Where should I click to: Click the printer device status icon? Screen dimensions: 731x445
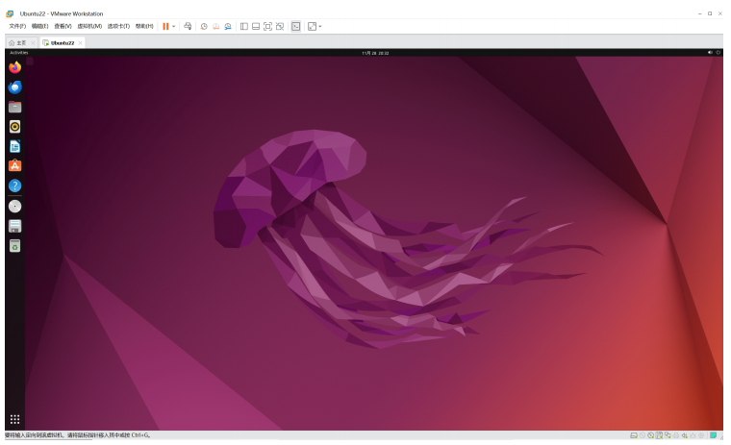(x=676, y=435)
